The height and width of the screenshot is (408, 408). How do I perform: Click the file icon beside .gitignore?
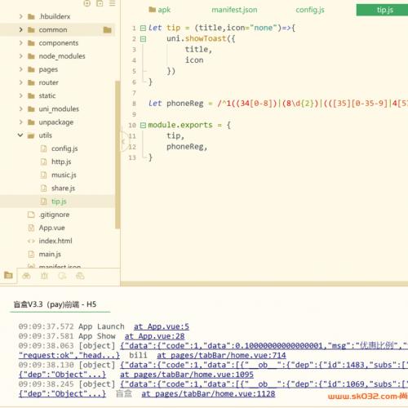click(31, 215)
